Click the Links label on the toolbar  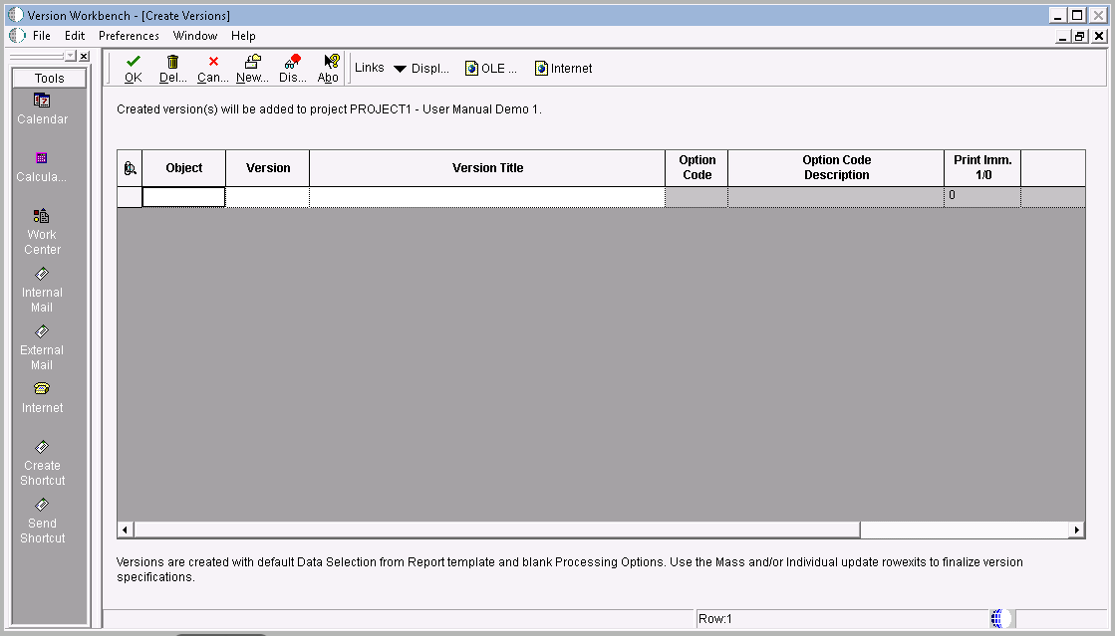tap(369, 68)
